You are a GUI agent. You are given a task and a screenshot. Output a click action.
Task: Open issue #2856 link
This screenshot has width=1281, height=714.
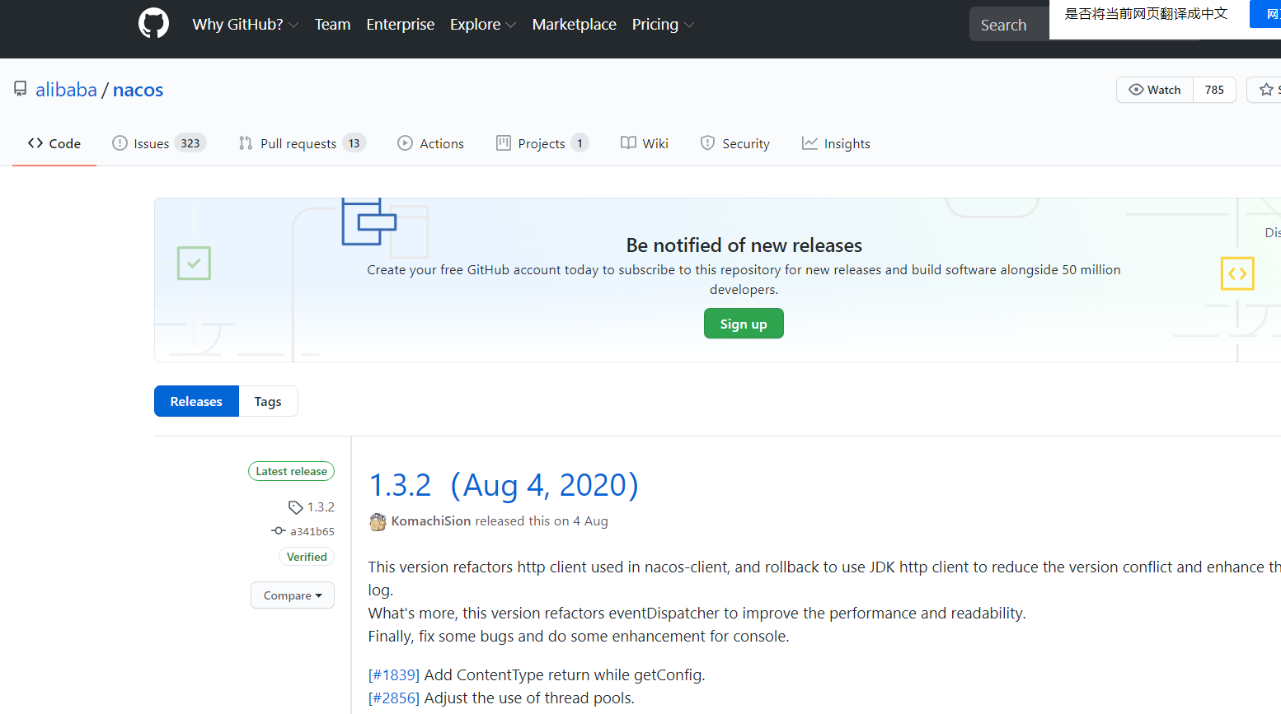(x=394, y=698)
